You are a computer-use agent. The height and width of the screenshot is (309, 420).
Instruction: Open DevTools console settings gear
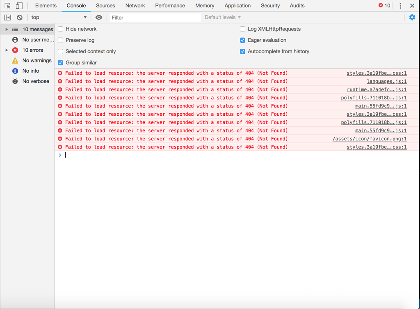(x=412, y=17)
